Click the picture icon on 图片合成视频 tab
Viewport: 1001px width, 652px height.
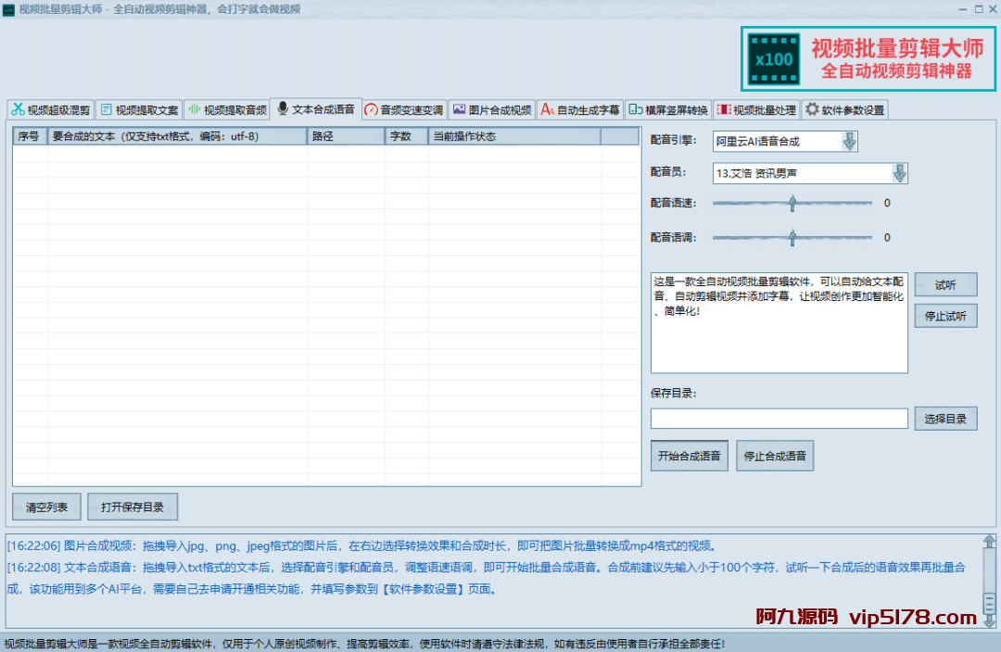click(x=459, y=110)
